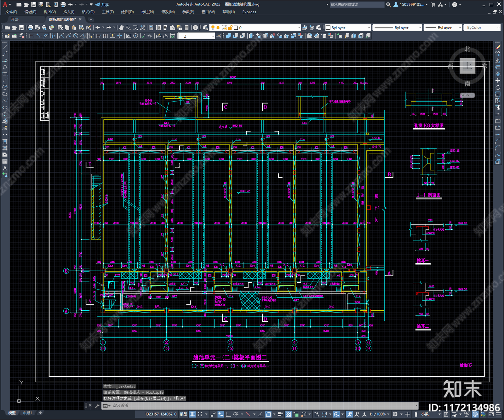The width and height of the screenshot is (504, 420).
Task: Click the user account 1505999135 button
Action: click(x=411, y=4)
